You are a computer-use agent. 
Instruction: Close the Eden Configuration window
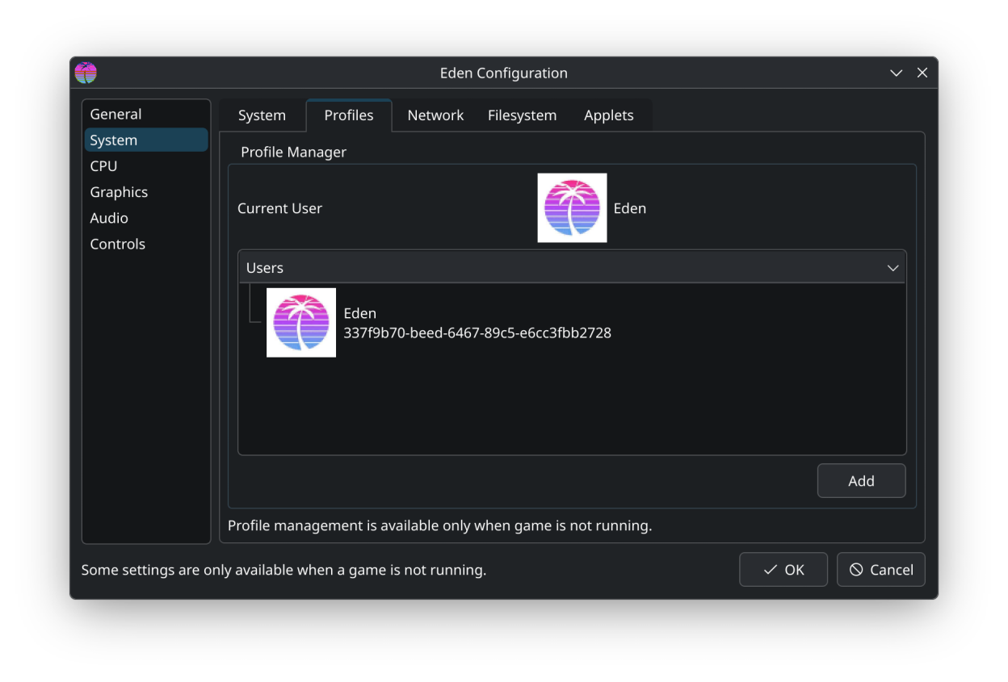[922, 73]
